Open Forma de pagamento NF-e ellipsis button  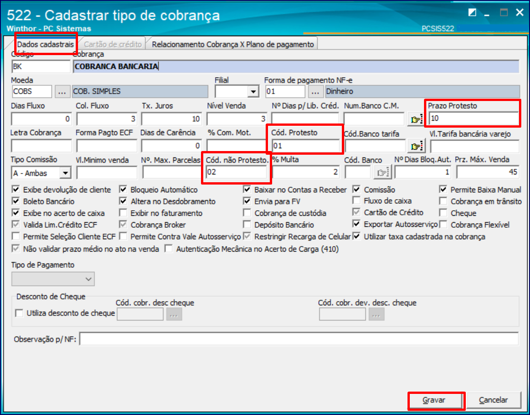tap(315, 92)
